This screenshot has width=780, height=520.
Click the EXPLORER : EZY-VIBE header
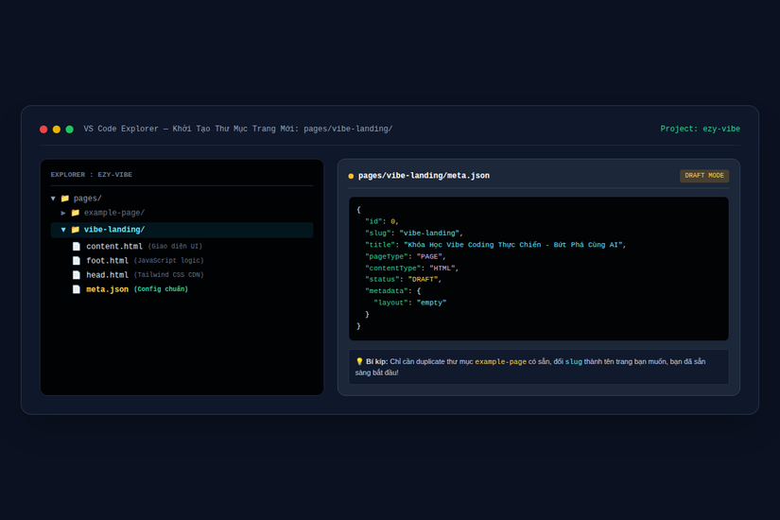tap(92, 175)
